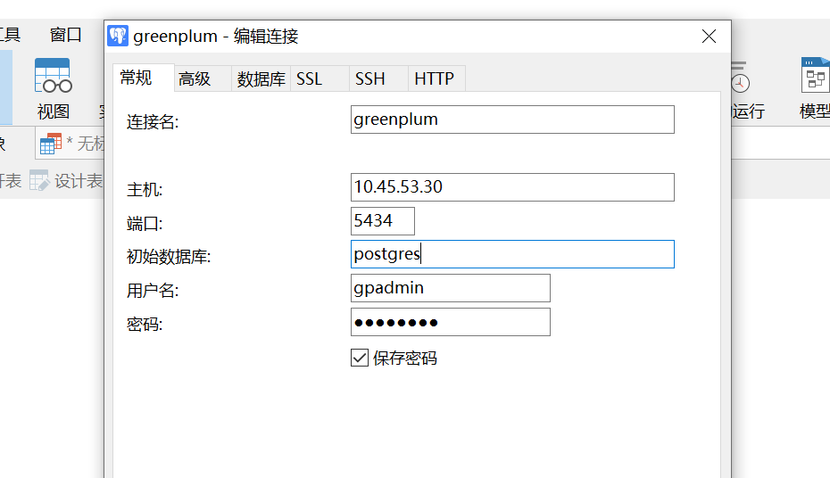Click the 主机 field with 10.45.53.30
The image size is (830, 478).
point(512,187)
